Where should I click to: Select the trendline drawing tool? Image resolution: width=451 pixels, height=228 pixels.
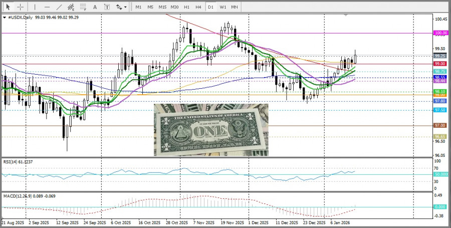coord(59,7)
